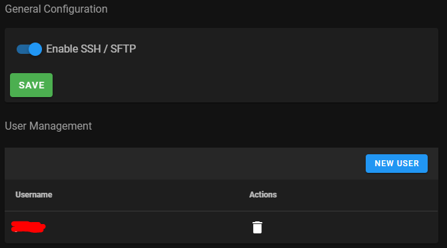
Task: Click the General Configuration heading
Action: [56, 9]
